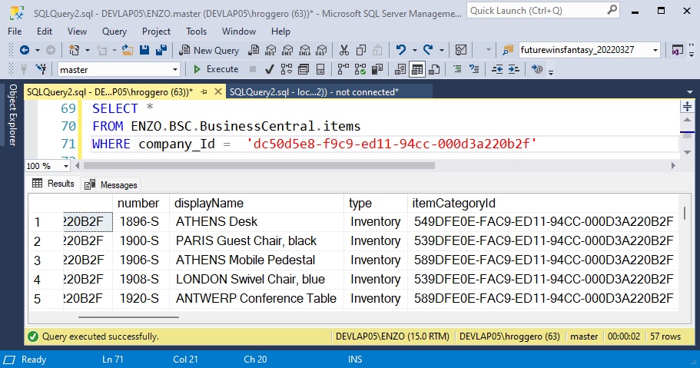
Task: Click the Quick Launch search field
Action: tap(543, 10)
